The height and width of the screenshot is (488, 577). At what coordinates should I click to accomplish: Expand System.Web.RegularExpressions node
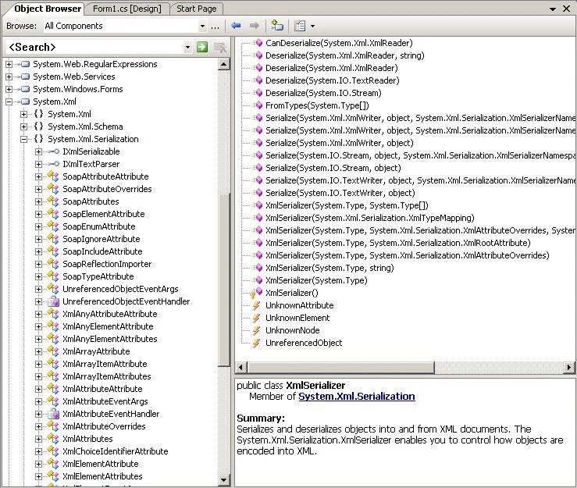coord(9,64)
